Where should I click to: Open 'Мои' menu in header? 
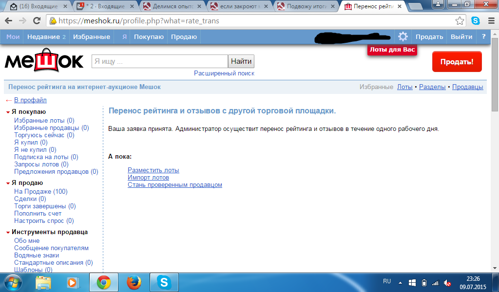13,36
